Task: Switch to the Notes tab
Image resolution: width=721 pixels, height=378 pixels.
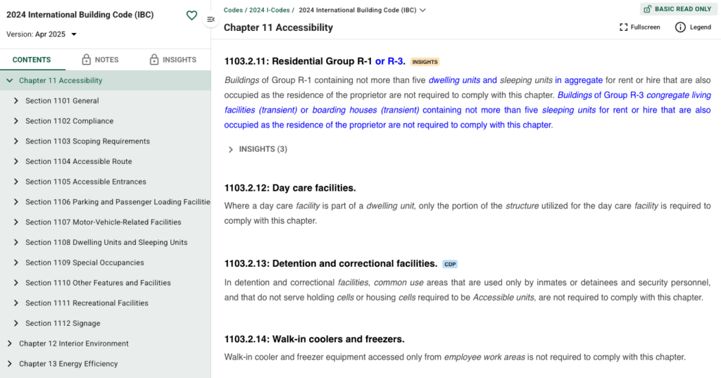Action: click(x=100, y=60)
